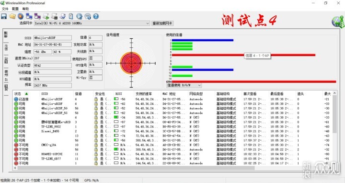Click the globe with down arrow icon
The width and height of the screenshot is (345, 183).
pos(79,16)
